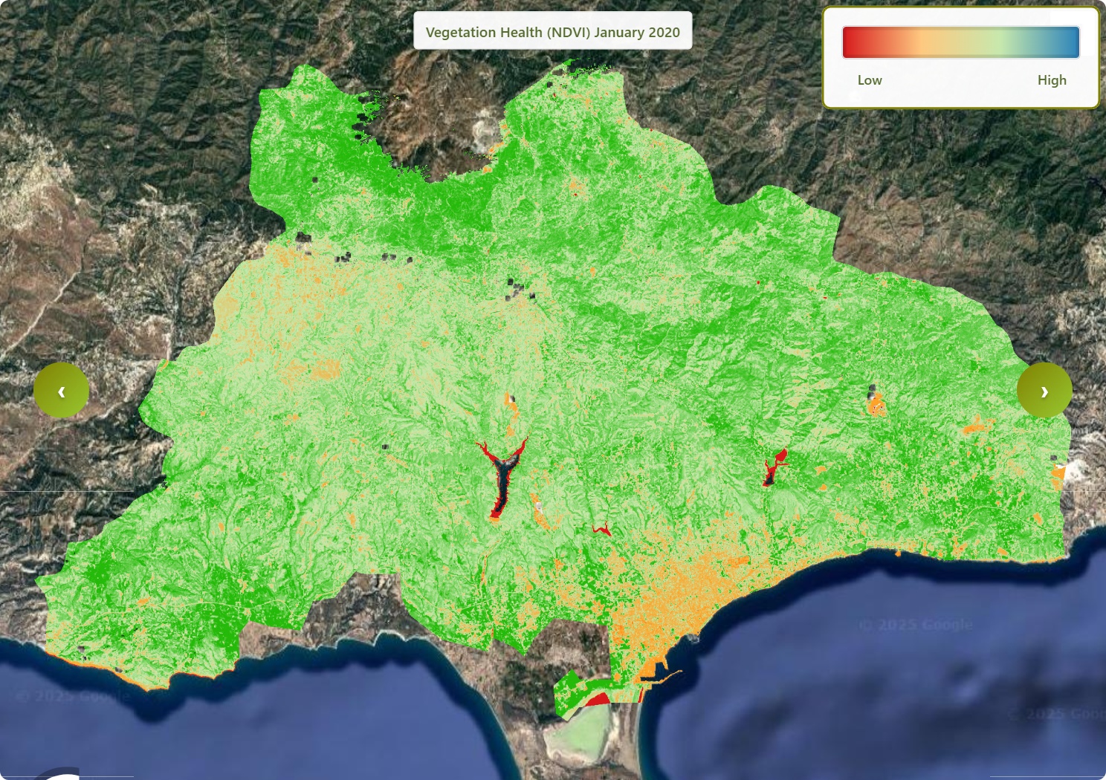Click the small orange patch in the eastern region
Image resolution: width=1106 pixels, height=780 pixels.
pyautogui.click(x=876, y=405)
